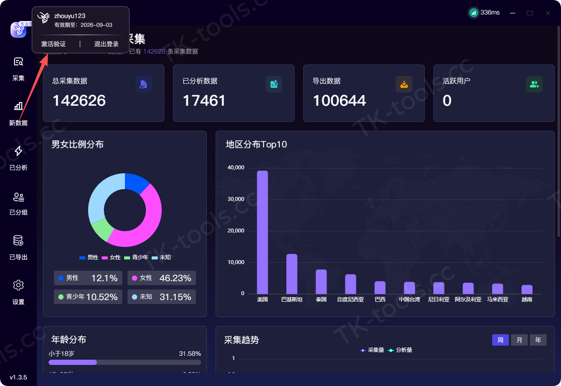Open 设置 gear settings icon
Viewport: 561px width, 386px height.
click(x=18, y=285)
